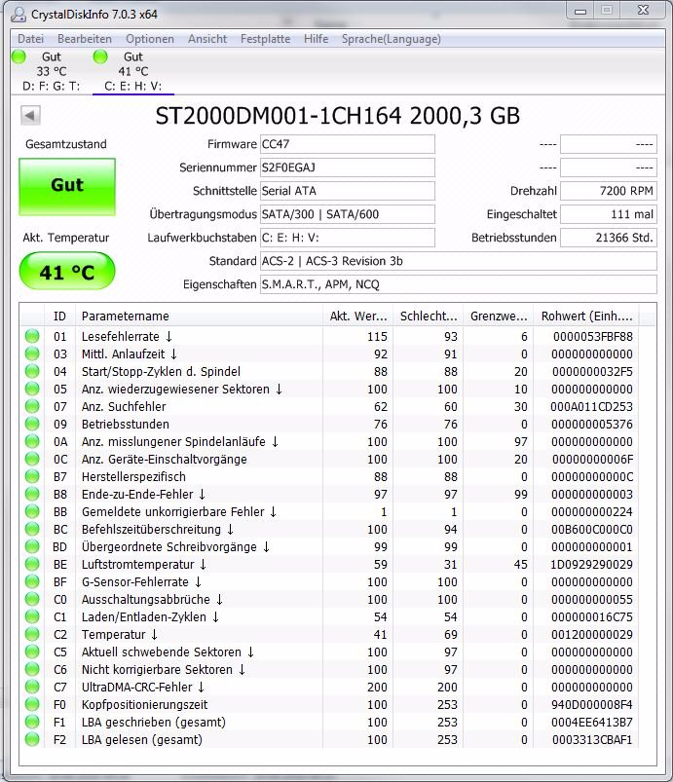Click the ID column header
Viewport: 673px width, 782px height.
59,317
